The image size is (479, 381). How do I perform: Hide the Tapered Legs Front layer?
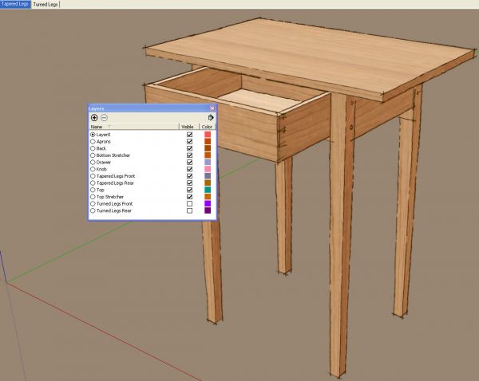pyautogui.click(x=189, y=176)
